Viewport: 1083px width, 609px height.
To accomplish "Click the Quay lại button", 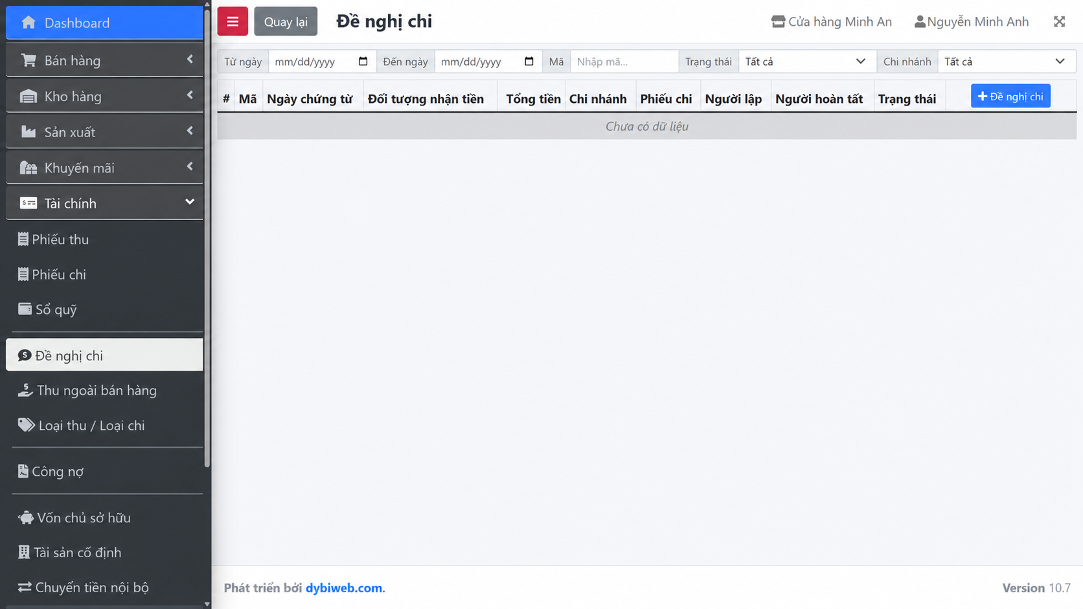I will 286,21.
